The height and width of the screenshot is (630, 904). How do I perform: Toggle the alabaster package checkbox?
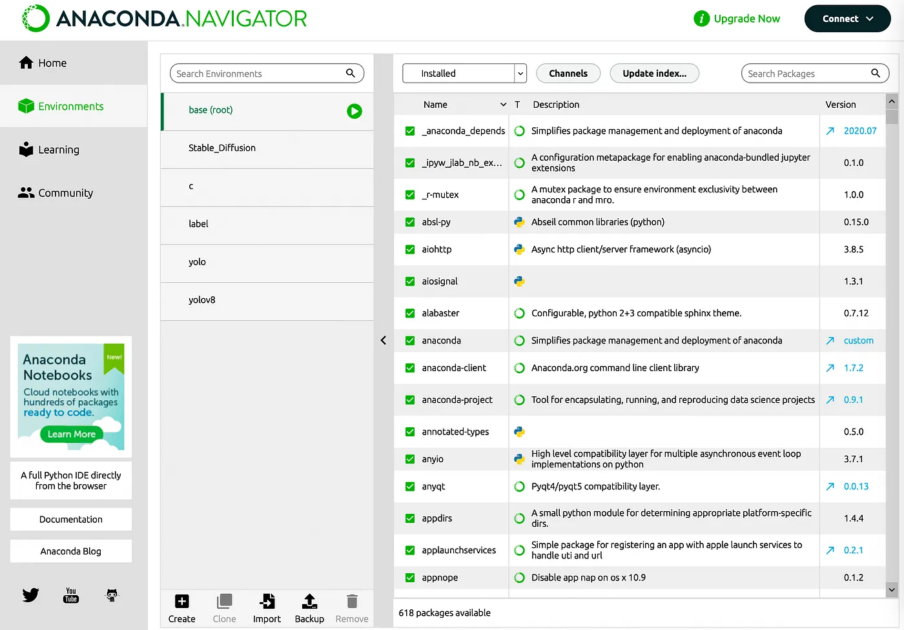[410, 313]
